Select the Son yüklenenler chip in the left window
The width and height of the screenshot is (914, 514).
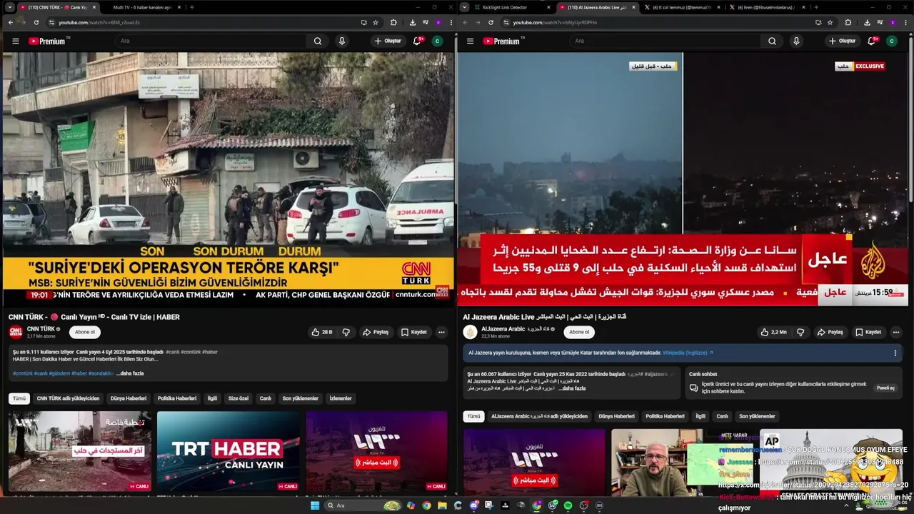(300, 398)
